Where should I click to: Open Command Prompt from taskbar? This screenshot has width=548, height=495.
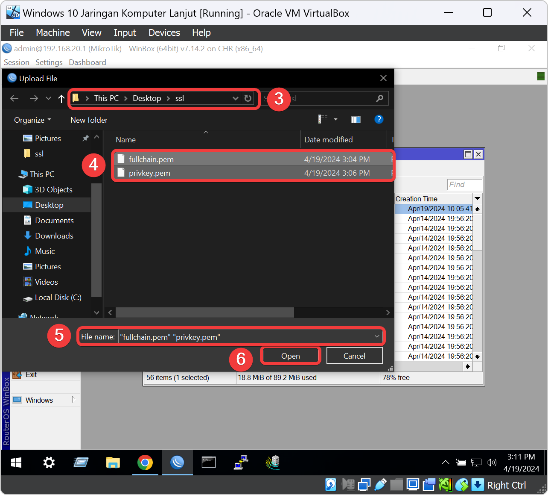[209, 463]
